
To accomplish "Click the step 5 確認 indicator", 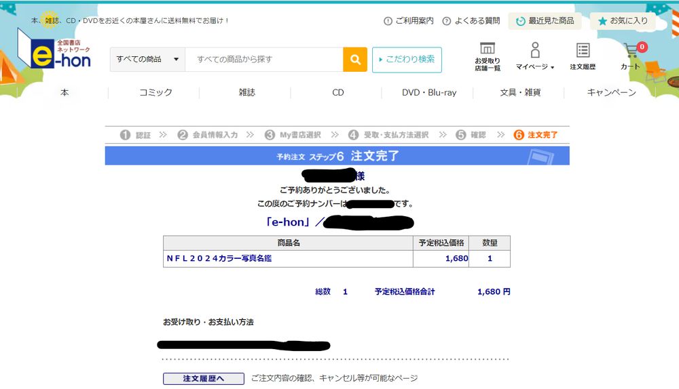I will [x=471, y=135].
